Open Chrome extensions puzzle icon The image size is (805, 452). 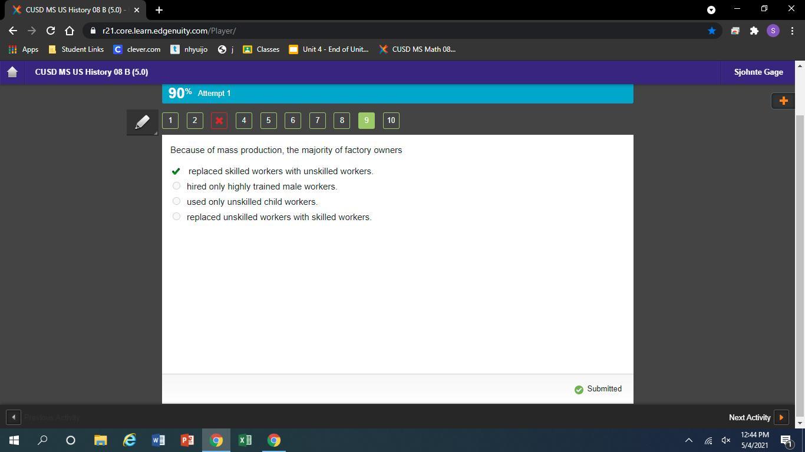(754, 31)
